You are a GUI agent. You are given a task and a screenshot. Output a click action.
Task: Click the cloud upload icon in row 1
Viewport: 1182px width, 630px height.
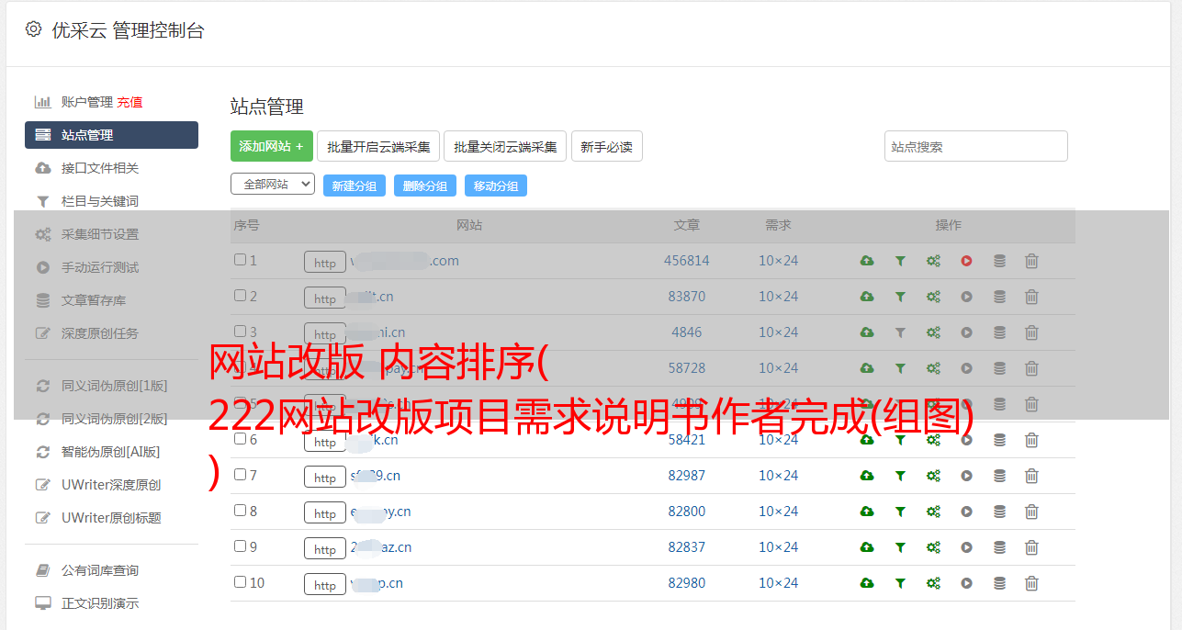(x=867, y=261)
